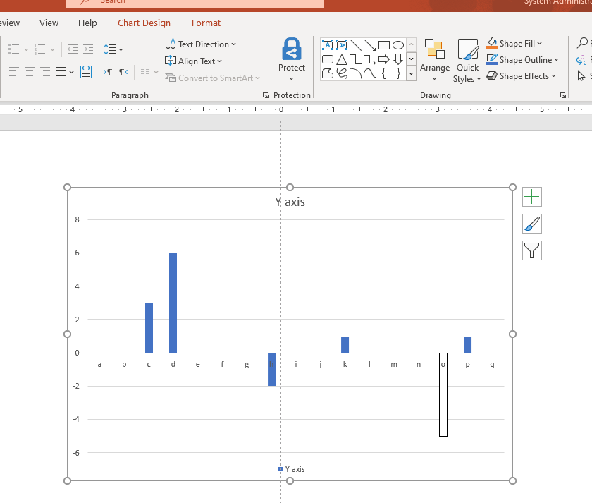Open Paragraph dialog launcher
The image size is (592, 503).
pyautogui.click(x=266, y=95)
